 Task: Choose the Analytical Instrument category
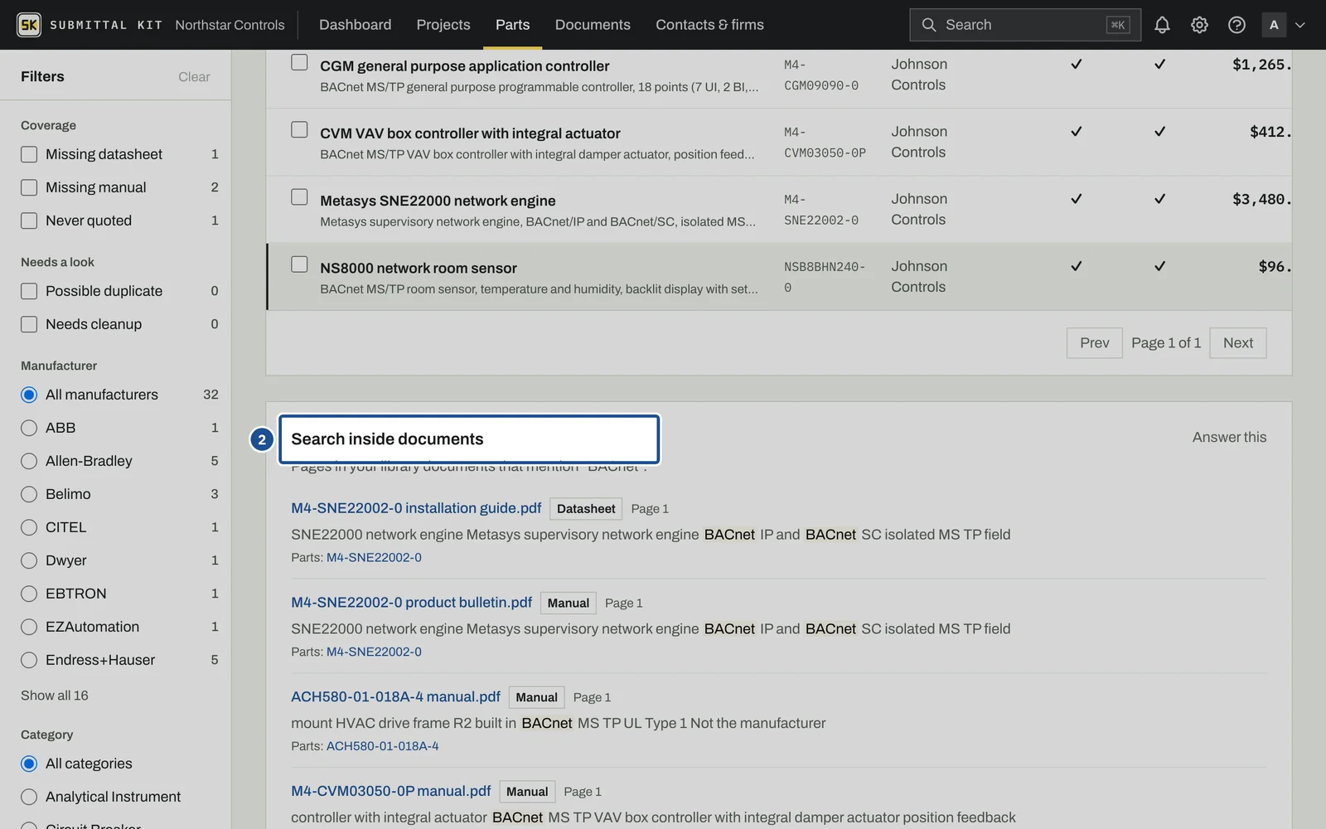29,797
